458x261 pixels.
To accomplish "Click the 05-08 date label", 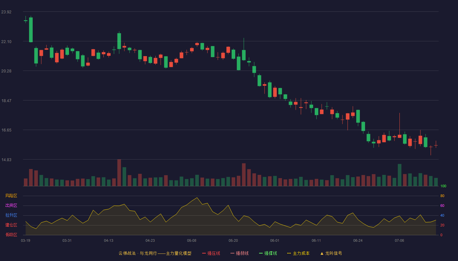I will [x=192, y=240].
